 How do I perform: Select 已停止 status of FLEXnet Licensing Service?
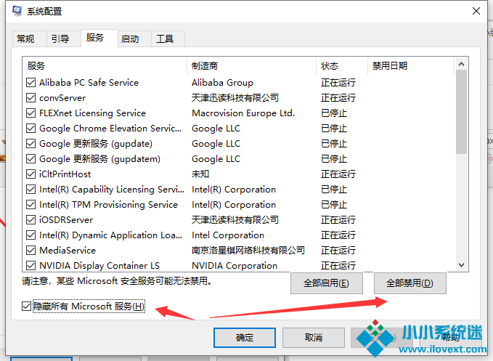click(334, 113)
